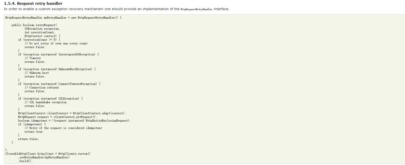Screen dimensions: 405x165
Task: Click the 'if (executionCount >= 5) {' line
Action: click(39, 40)
